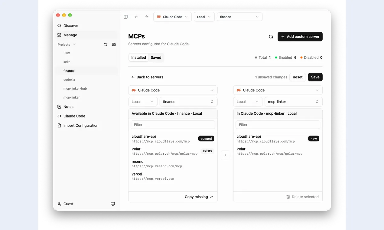384x230 pixels.
Task: Click Back to servers
Action: tap(147, 77)
